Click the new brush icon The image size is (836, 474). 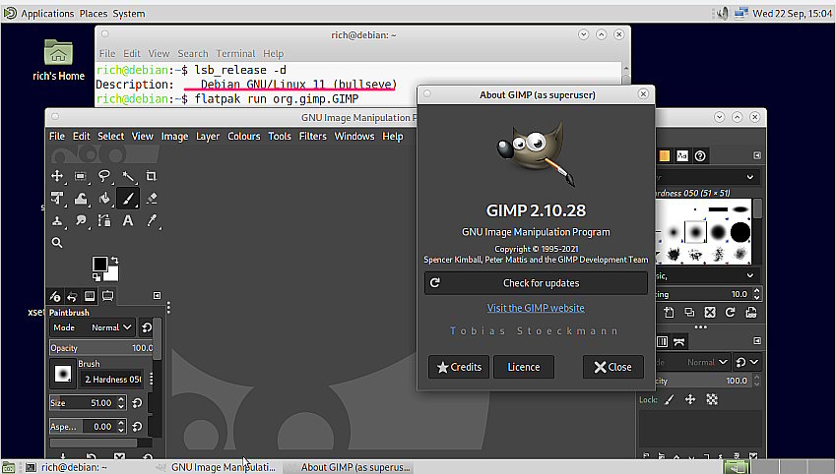(669, 313)
